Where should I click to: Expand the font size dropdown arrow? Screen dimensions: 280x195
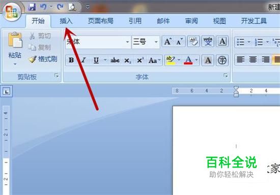tap(156, 42)
